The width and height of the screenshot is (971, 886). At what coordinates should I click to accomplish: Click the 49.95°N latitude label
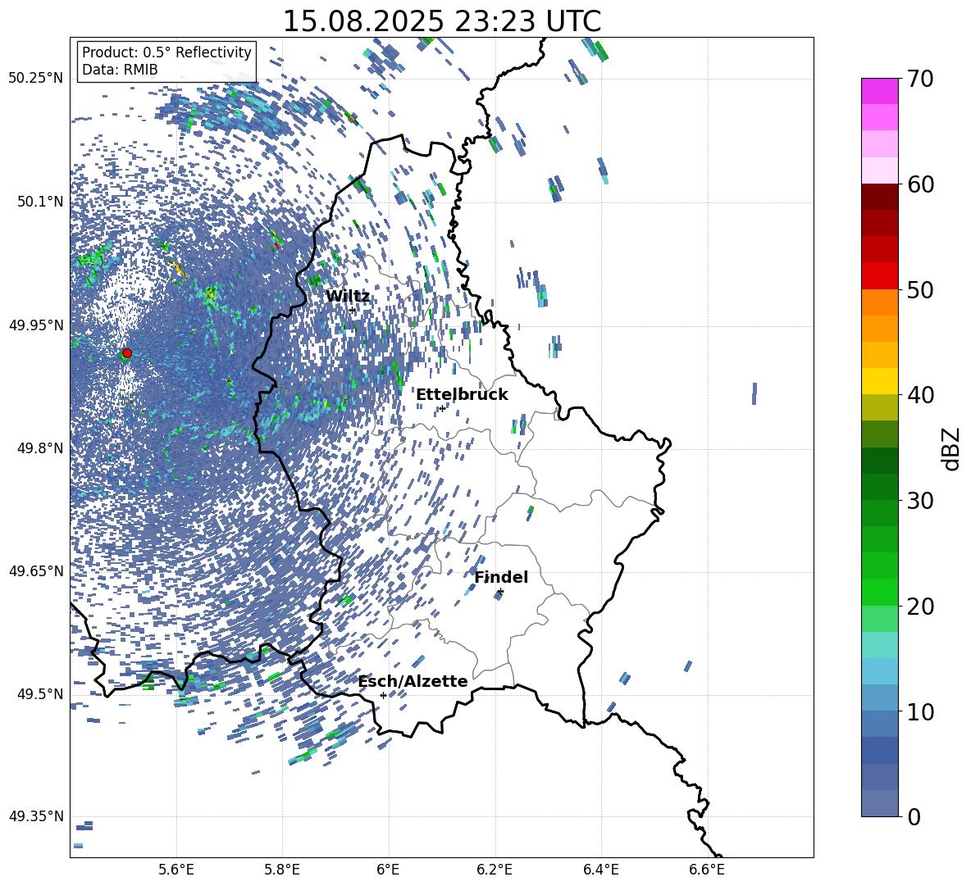pyautogui.click(x=36, y=325)
